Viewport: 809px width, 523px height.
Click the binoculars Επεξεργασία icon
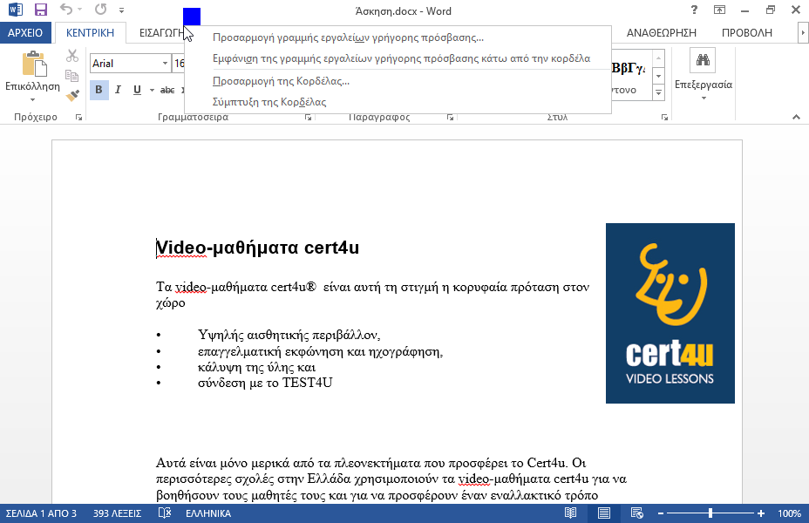tap(703, 60)
